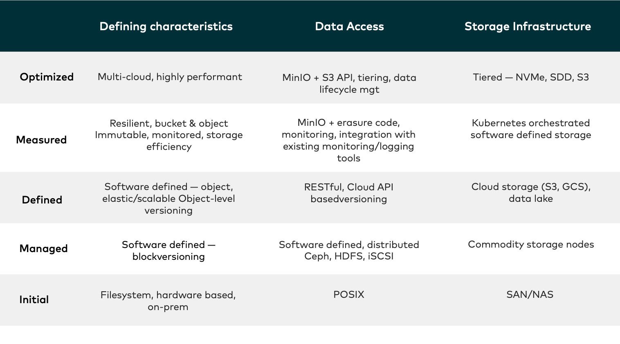Select the "MinIO + S3 API, tiering" cell
Viewport: 620px width, 344px height.
[x=349, y=83]
